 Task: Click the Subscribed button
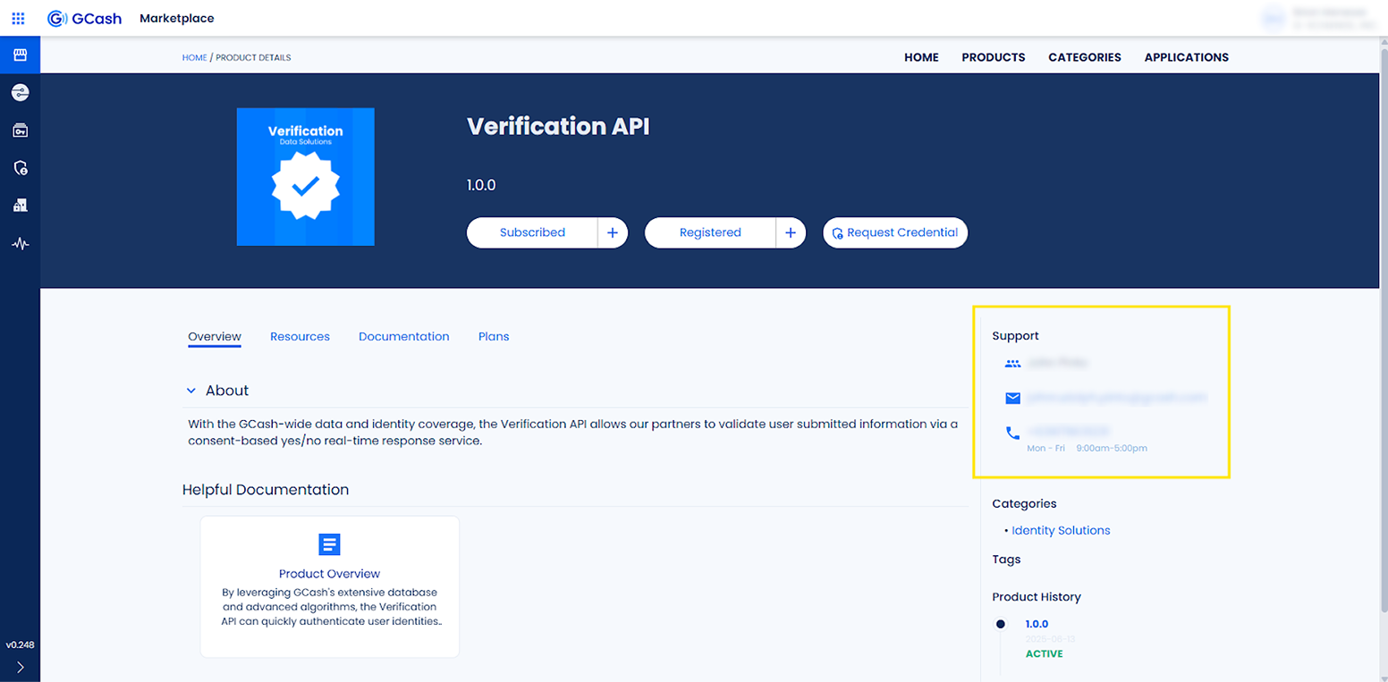tap(532, 232)
